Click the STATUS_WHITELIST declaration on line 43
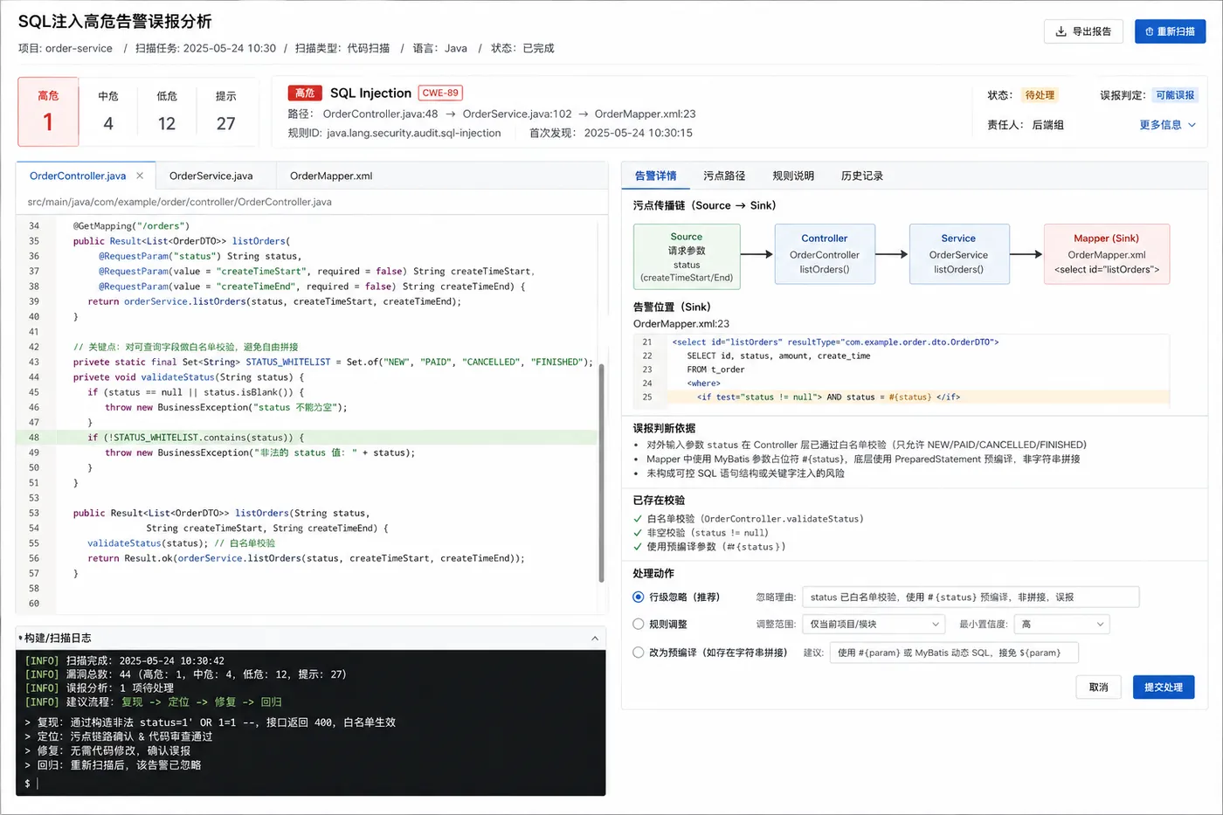This screenshot has height=815, width=1223. coord(333,363)
